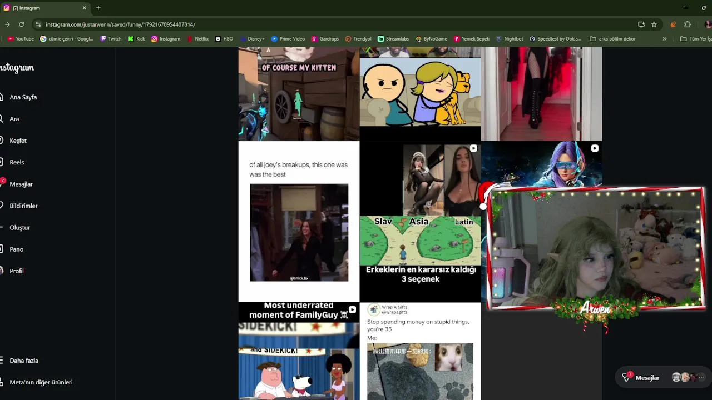712x400 pixels.
Task: Close the Instagram tab
Action: click(x=85, y=8)
